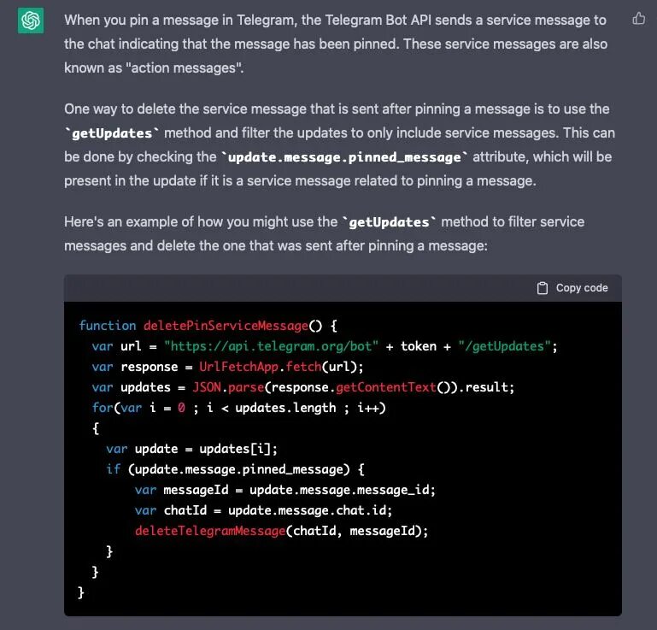
Task: Click JSON.parse in the updates line
Action: 228,387
